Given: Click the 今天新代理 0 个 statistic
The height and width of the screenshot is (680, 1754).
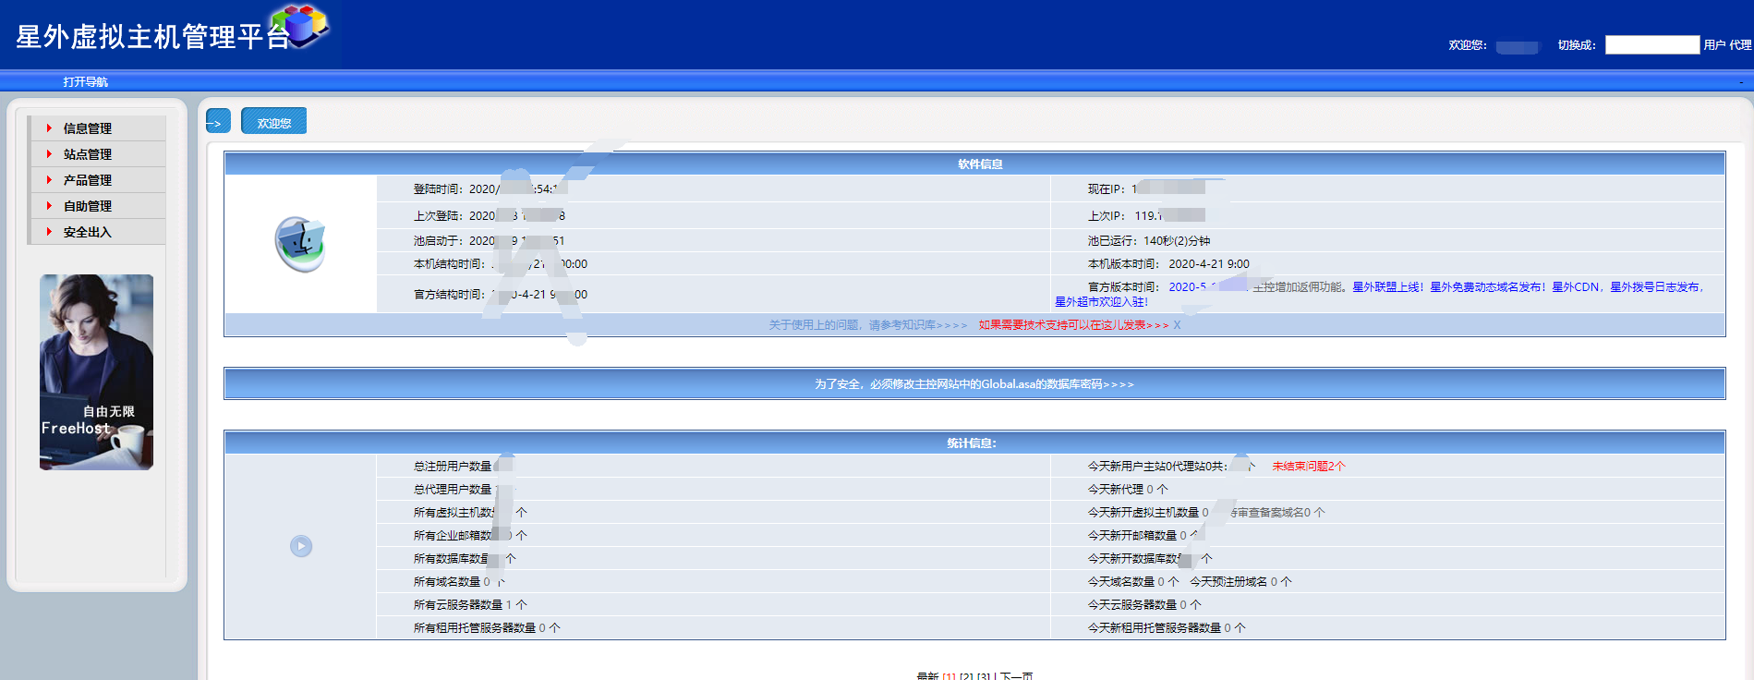Looking at the screenshot, I should (1128, 490).
